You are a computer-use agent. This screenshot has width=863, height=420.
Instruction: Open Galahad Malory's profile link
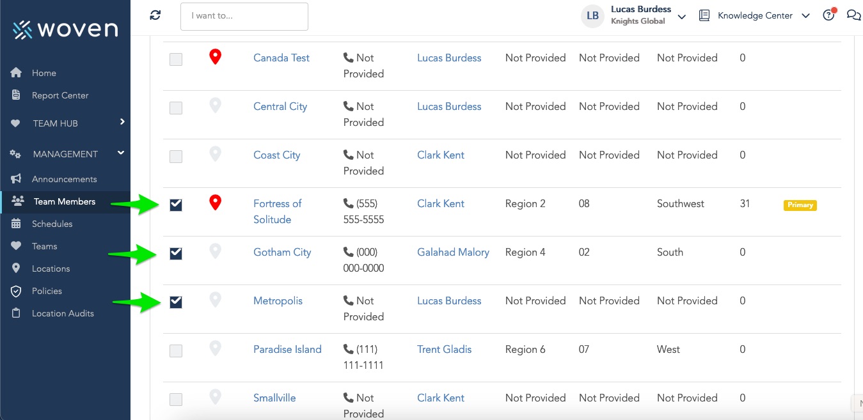pos(453,252)
